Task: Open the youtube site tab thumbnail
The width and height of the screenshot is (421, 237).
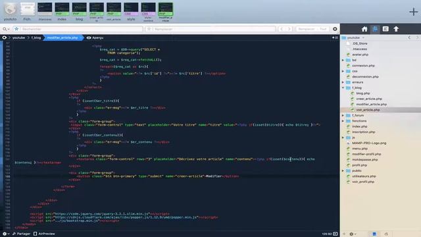Action: [x=11, y=12]
